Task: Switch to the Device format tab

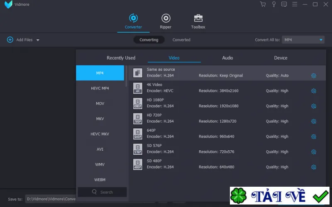Action: (x=281, y=58)
